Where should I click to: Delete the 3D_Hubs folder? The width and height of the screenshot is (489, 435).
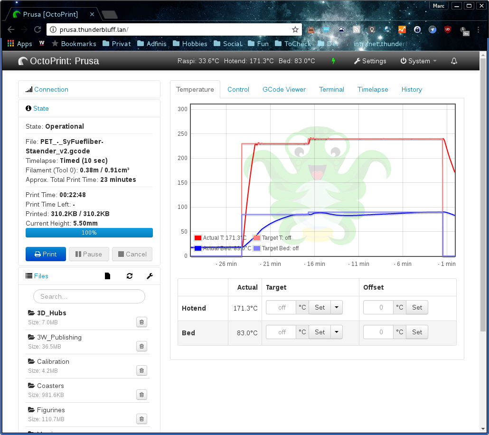[x=141, y=322]
